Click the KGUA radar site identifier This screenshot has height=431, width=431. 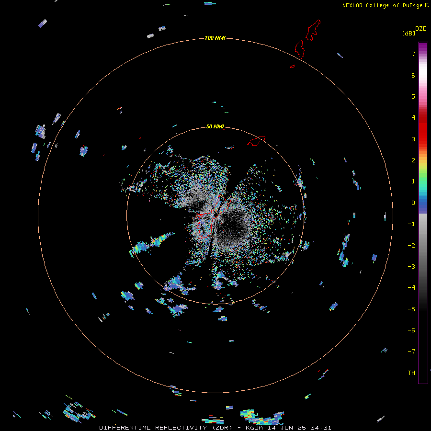(254, 428)
